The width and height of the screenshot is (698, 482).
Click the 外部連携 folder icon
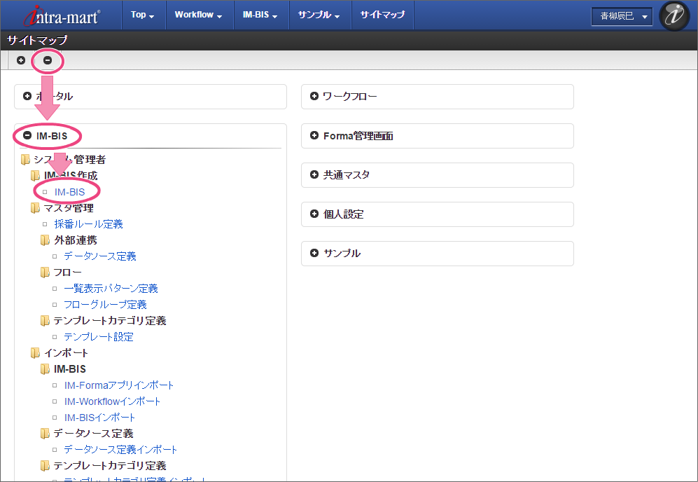click(46, 240)
